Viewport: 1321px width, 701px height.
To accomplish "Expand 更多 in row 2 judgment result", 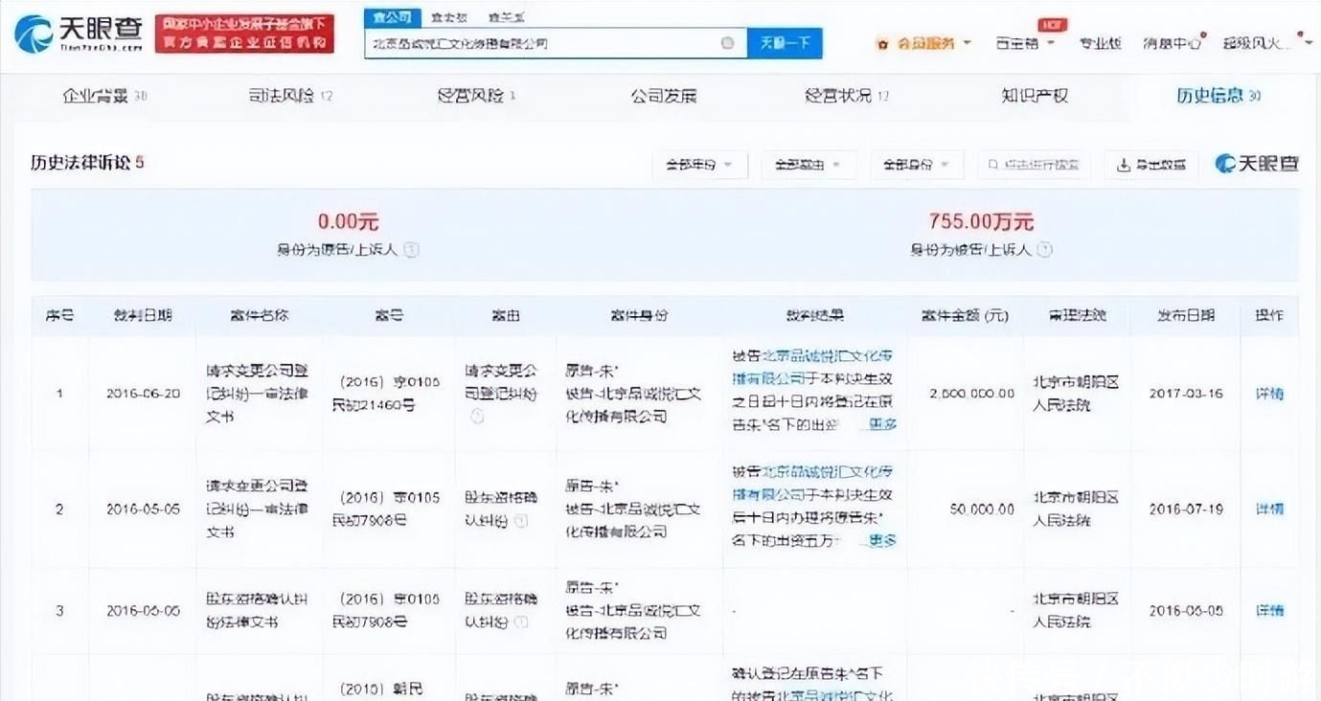I will (x=881, y=541).
